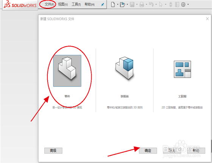
Task: Click the Print icon
Action: point(142,5)
